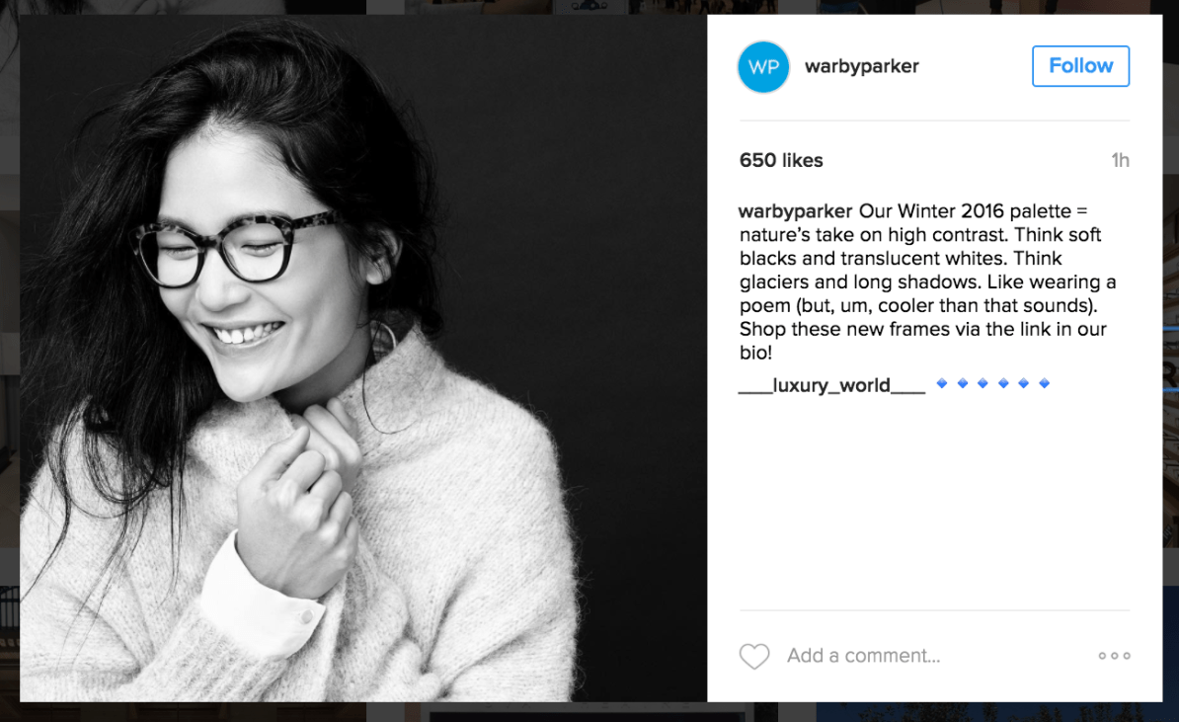This screenshot has height=722, width=1179.
Task: Dismiss post via dim strip left of photo
Action: tap(9, 361)
